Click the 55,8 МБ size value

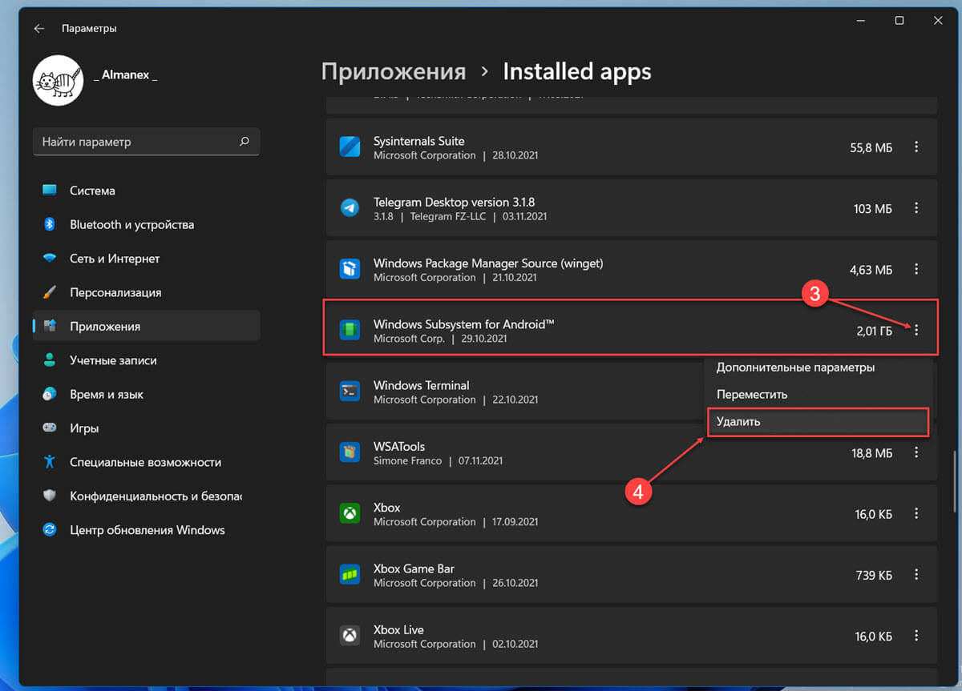(871, 147)
